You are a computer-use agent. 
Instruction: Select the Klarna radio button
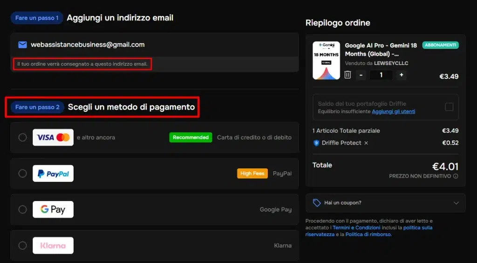tap(22, 245)
